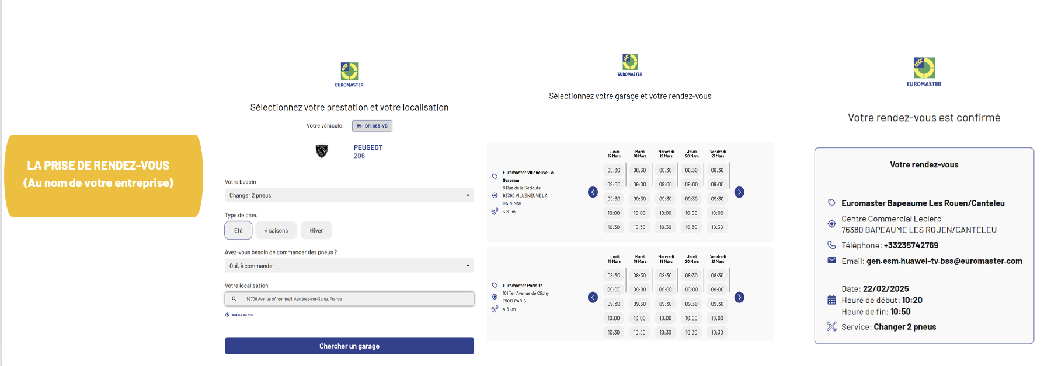
Task: Show next days for Euromaster Paris 17
Action: click(739, 297)
